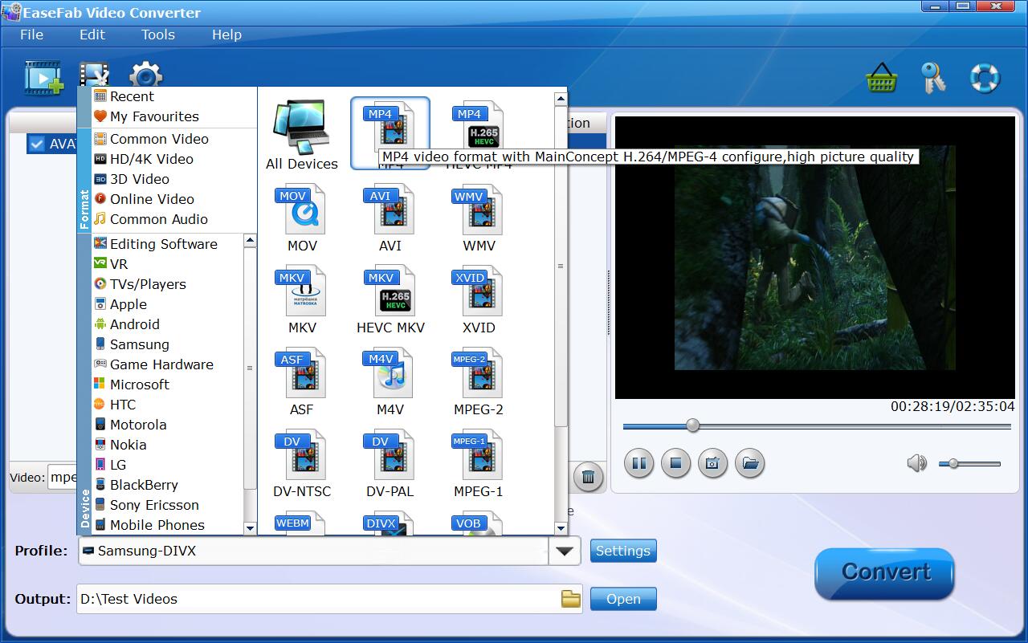Select the Editing Software device category
The width and height of the screenshot is (1028, 643).
tap(163, 244)
